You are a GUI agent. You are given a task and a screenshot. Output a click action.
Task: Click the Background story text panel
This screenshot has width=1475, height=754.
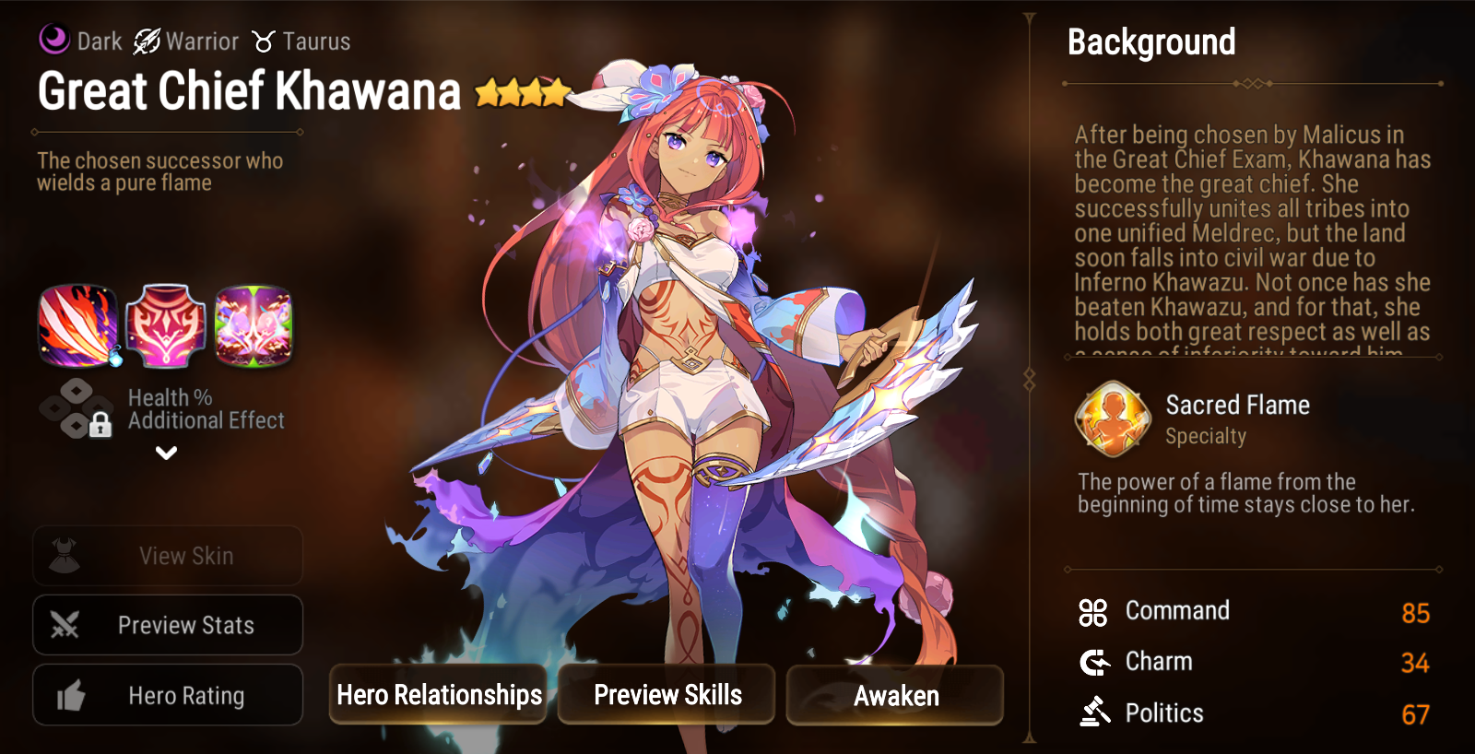click(1253, 239)
